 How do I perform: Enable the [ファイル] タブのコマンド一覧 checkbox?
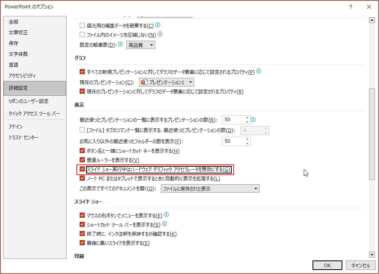(82, 130)
